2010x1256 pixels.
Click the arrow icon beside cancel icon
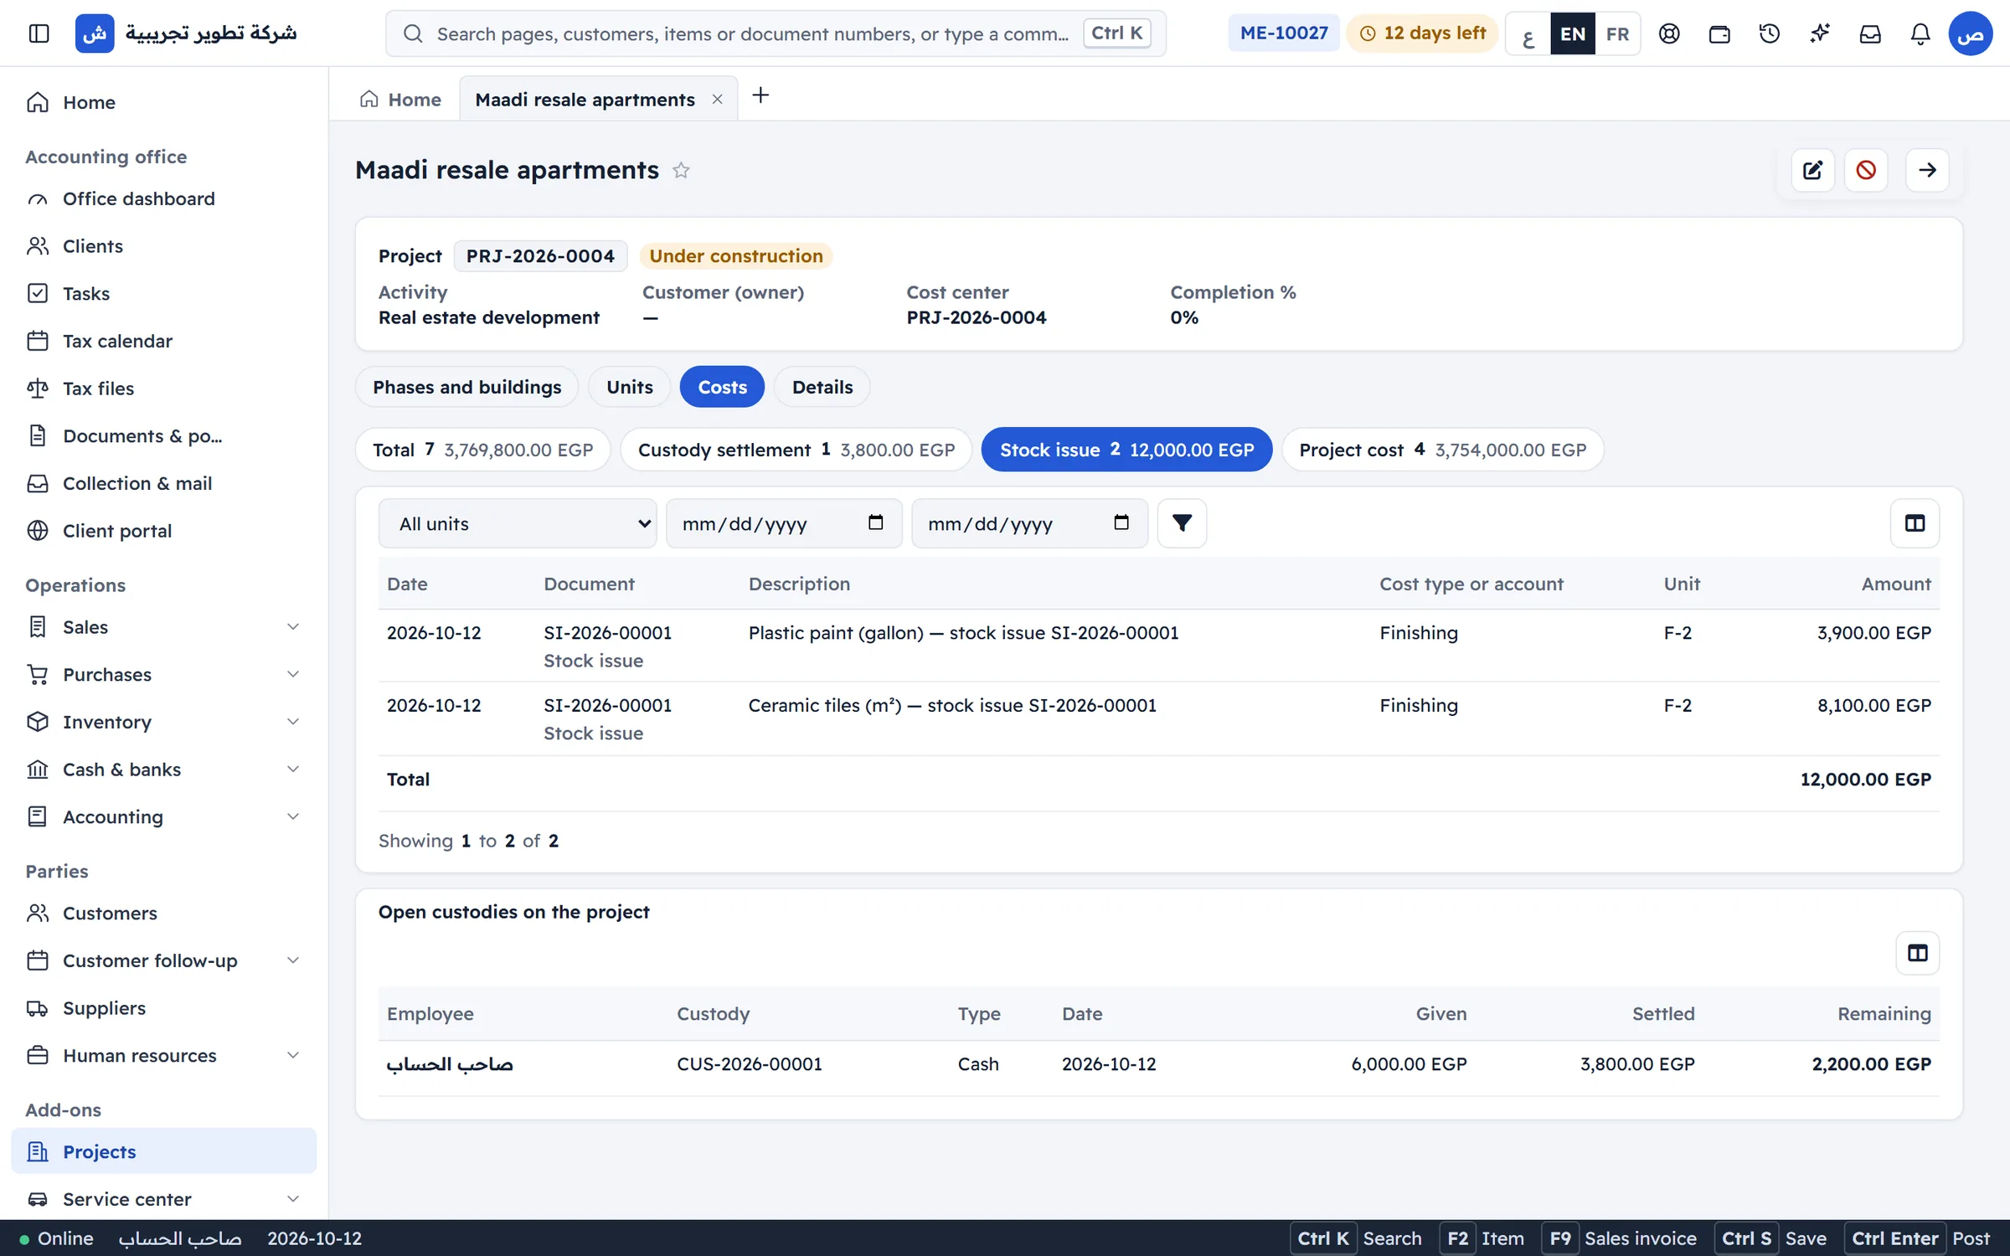pos(1927,170)
